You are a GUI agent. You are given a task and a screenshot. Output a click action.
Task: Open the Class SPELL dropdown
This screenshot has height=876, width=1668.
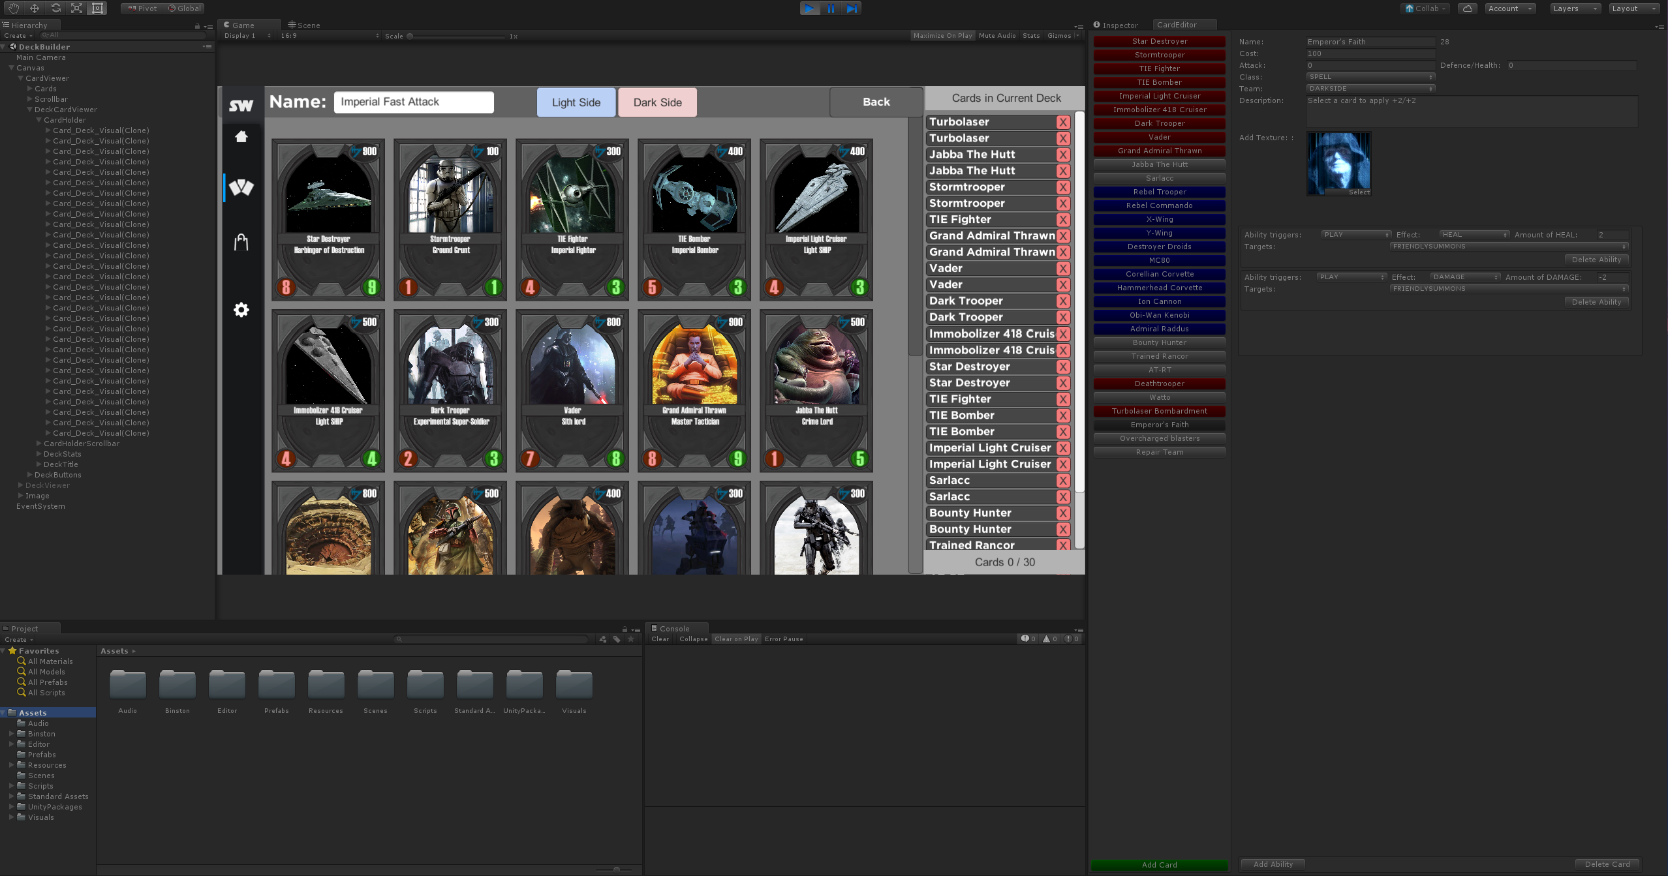(1370, 77)
